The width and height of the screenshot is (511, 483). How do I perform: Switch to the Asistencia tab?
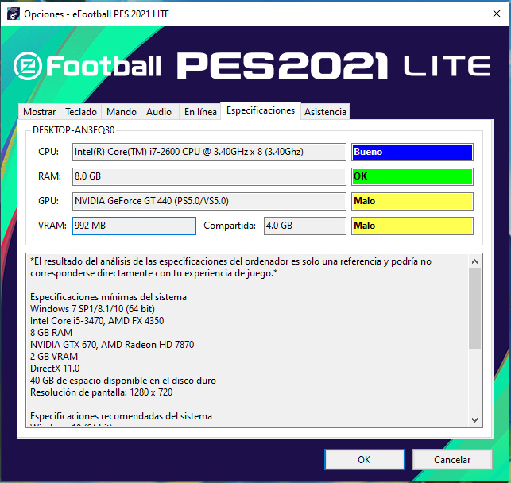[x=325, y=112]
